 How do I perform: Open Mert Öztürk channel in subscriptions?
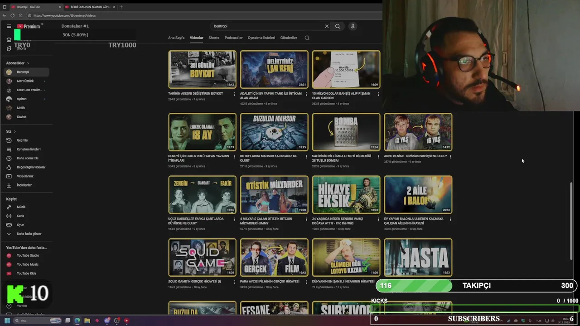click(x=27, y=81)
